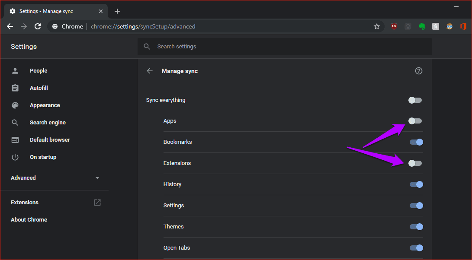Viewport: 472px width, 260px height.
Task: Click the uBlock Origin extension icon
Action: click(x=394, y=26)
